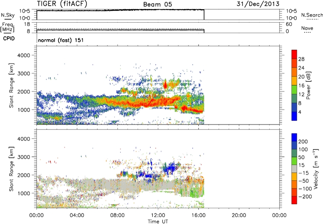The image size is (323, 224).
Task: Click the 'Power [dB]' colorbar label
Action: click(308, 85)
